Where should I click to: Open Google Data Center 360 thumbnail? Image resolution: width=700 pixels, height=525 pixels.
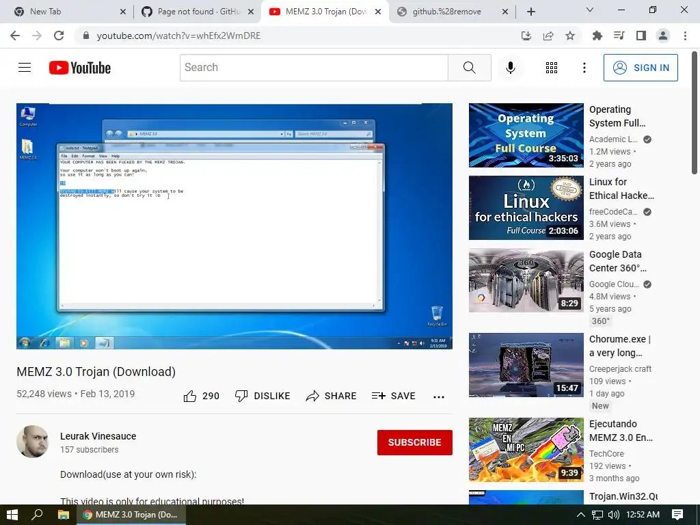tap(526, 280)
